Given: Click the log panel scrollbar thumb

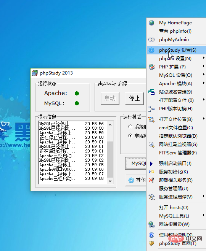Looking at the screenshot, I should 110,159.
